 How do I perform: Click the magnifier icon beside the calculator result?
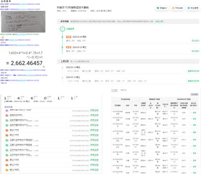point(44,67)
